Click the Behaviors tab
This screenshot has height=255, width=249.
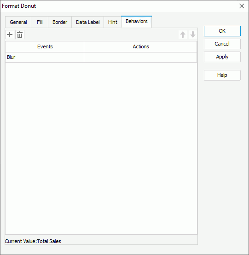tap(136, 22)
